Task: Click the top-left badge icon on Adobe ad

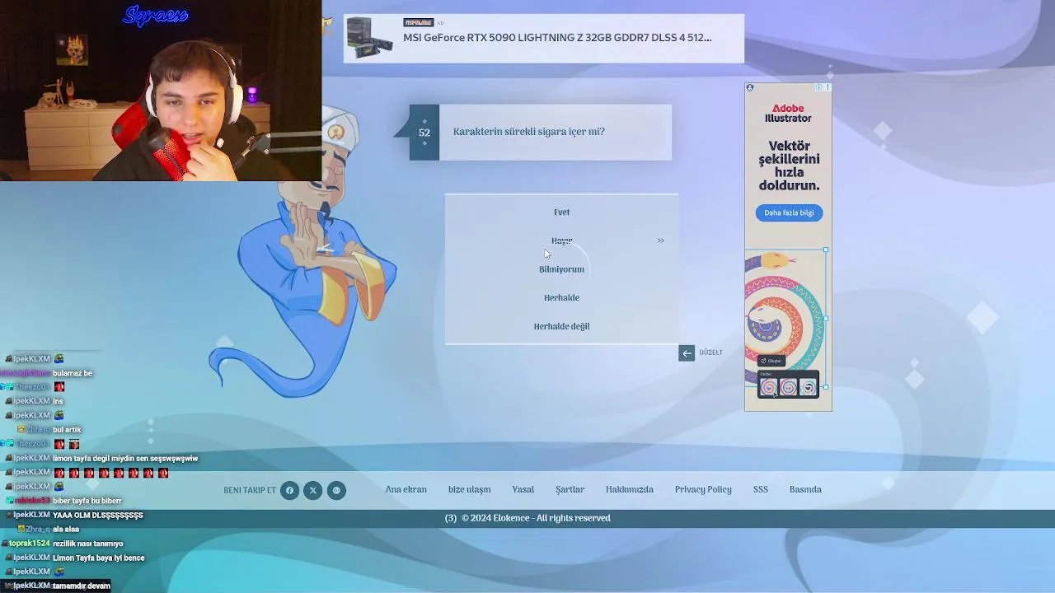Action: pyautogui.click(x=749, y=87)
